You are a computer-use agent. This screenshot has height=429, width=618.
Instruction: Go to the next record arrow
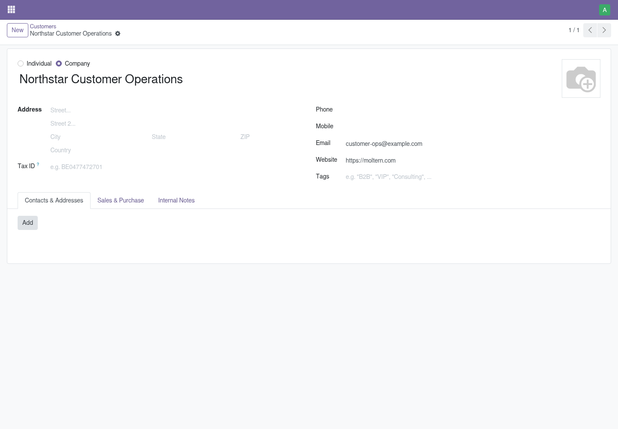(x=604, y=30)
